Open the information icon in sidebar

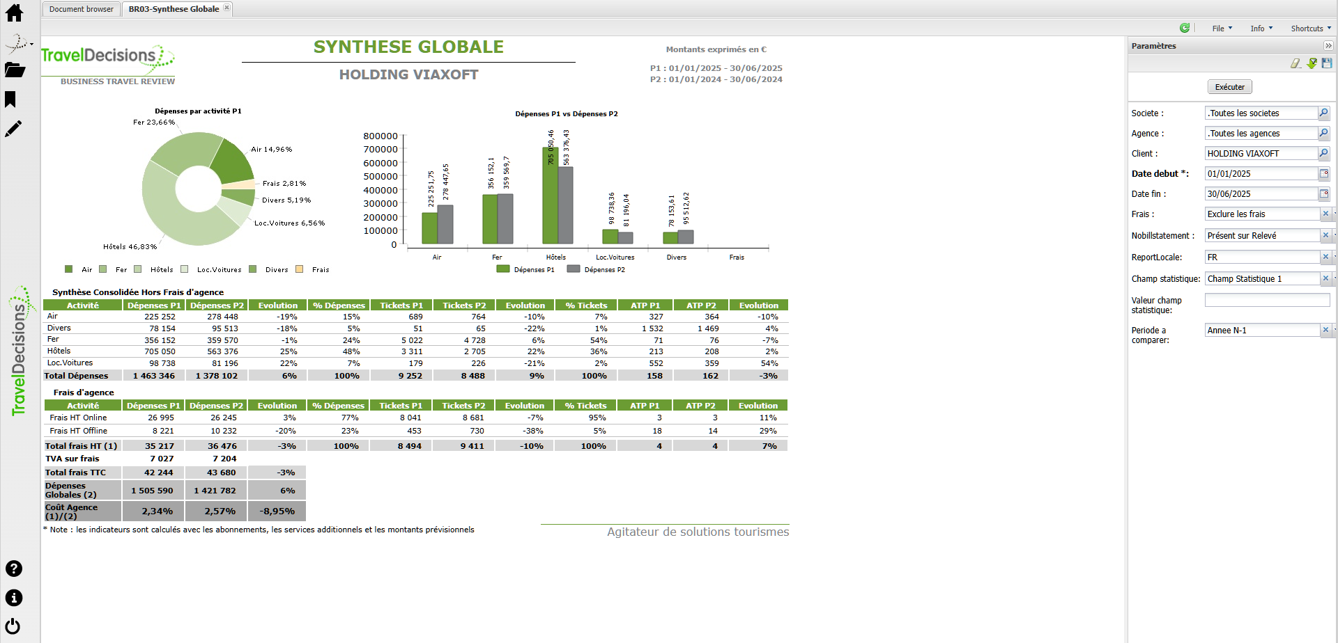click(x=14, y=598)
